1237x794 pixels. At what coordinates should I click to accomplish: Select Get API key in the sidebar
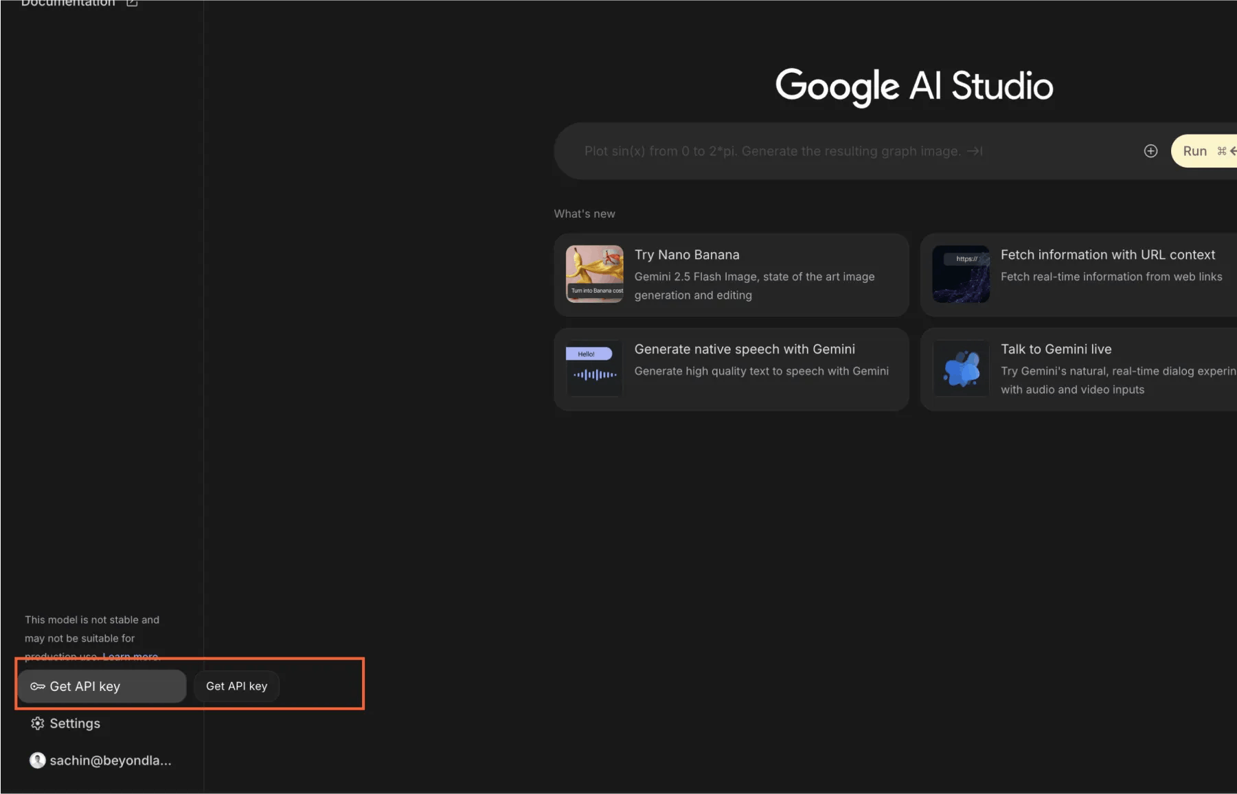(x=84, y=686)
